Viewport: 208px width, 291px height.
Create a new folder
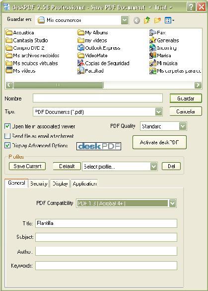[x=157, y=20]
